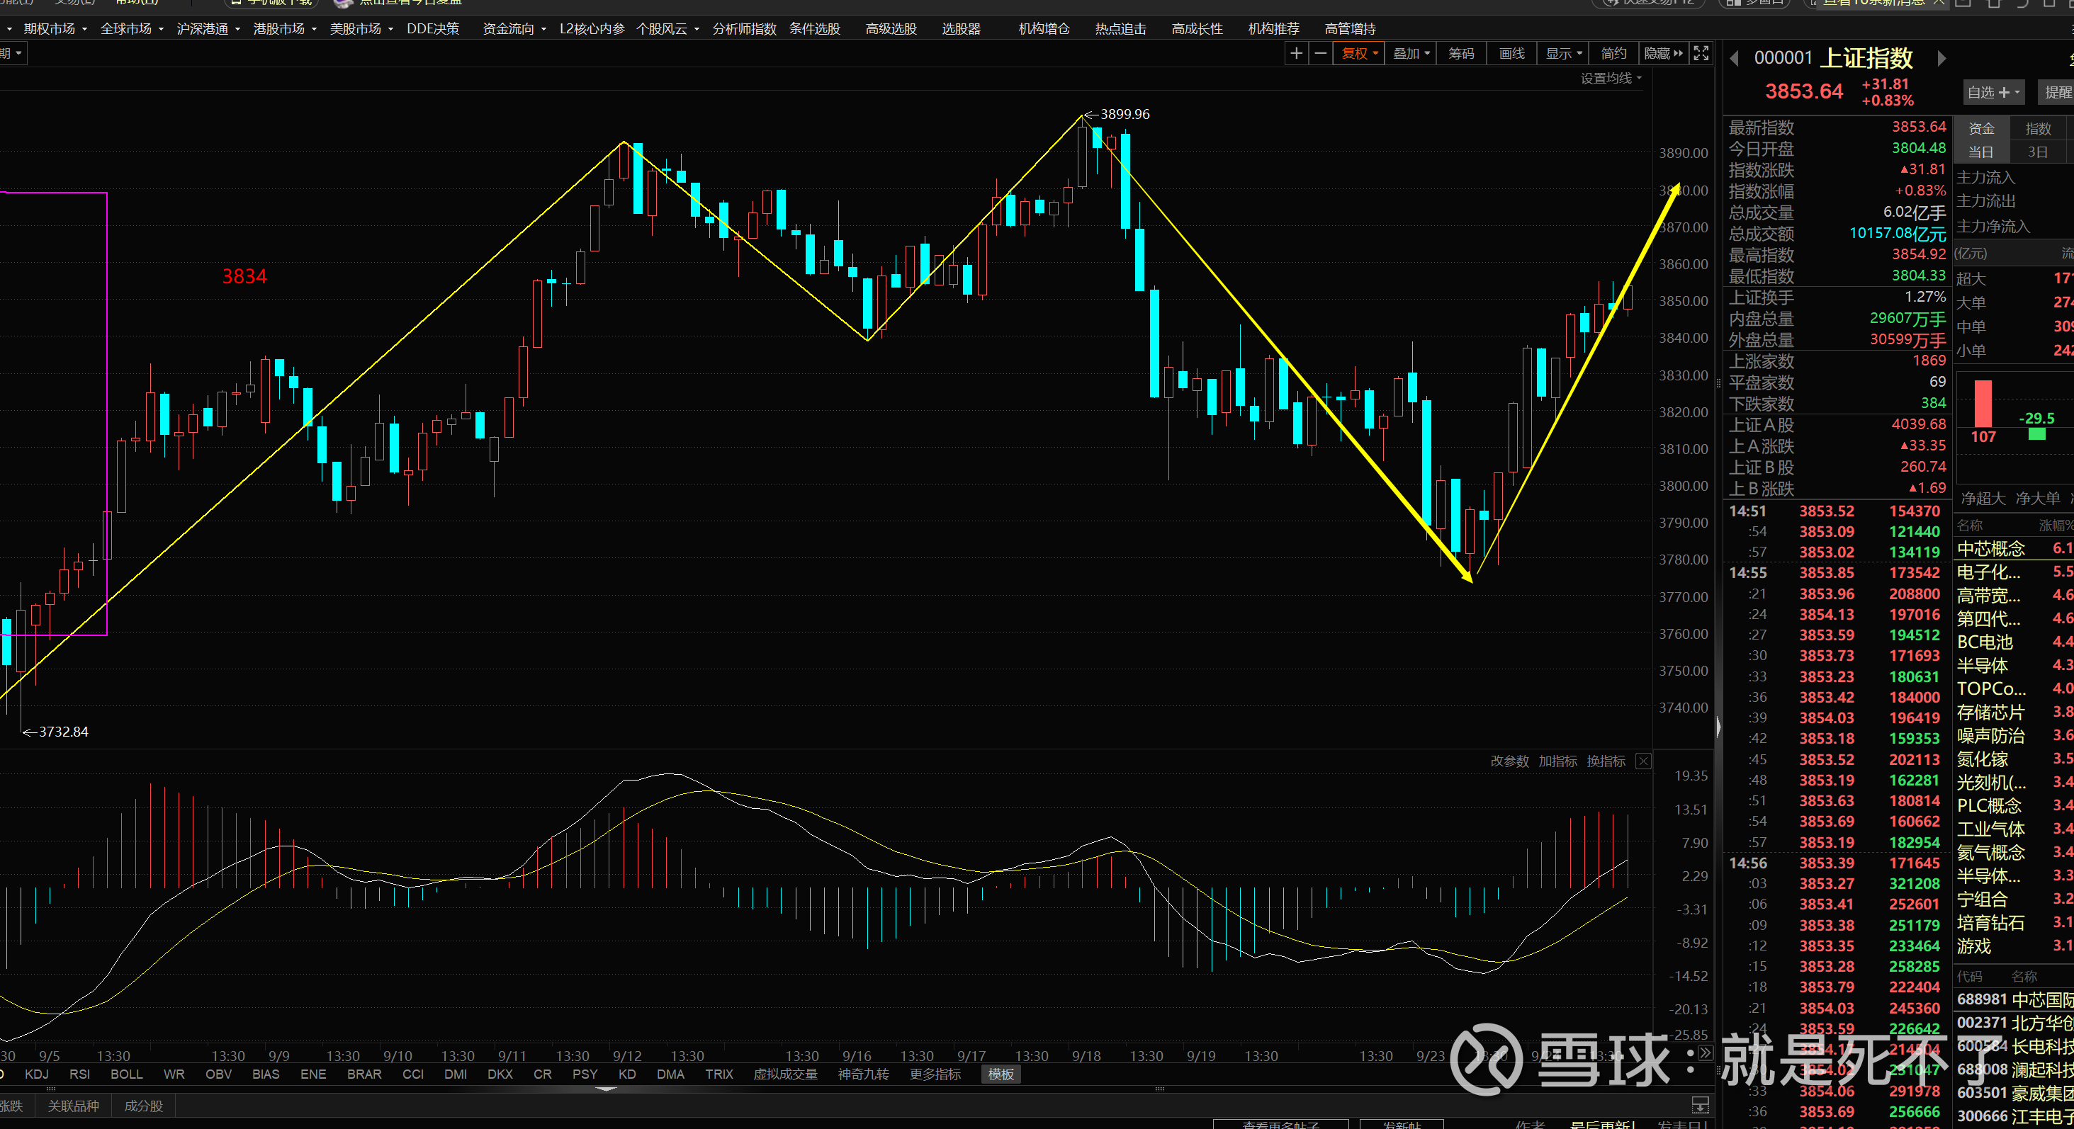This screenshot has width=2074, height=1129.
Task: Click the double-arrow scroll icon on time axis
Action: click(x=1706, y=1053)
